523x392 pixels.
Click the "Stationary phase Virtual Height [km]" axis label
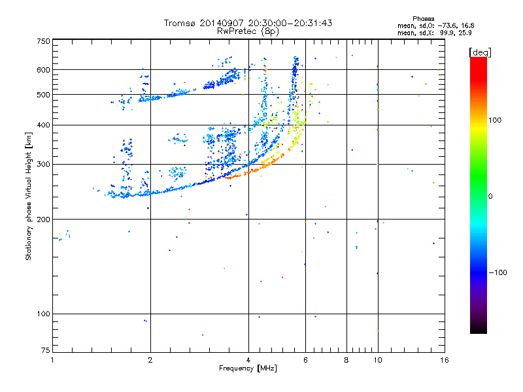click(29, 196)
